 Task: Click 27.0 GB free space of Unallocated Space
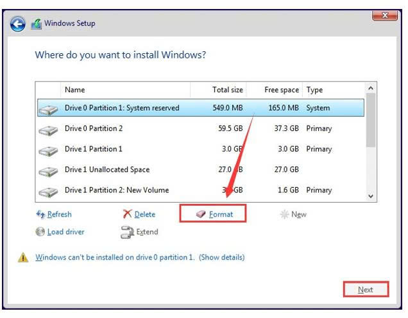[286, 169]
